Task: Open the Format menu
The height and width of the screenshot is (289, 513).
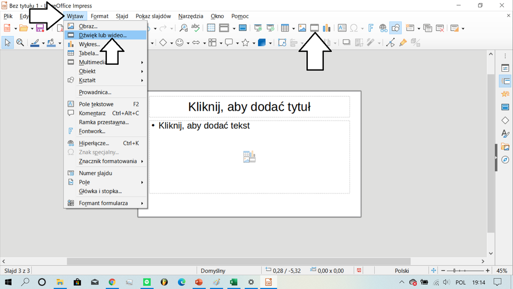Action: point(99,16)
